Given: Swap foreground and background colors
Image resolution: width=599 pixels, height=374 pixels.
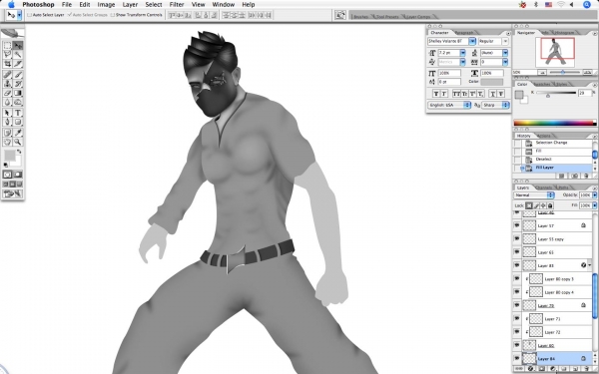Looking at the screenshot, I should pyautogui.click(x=19, y=152).
